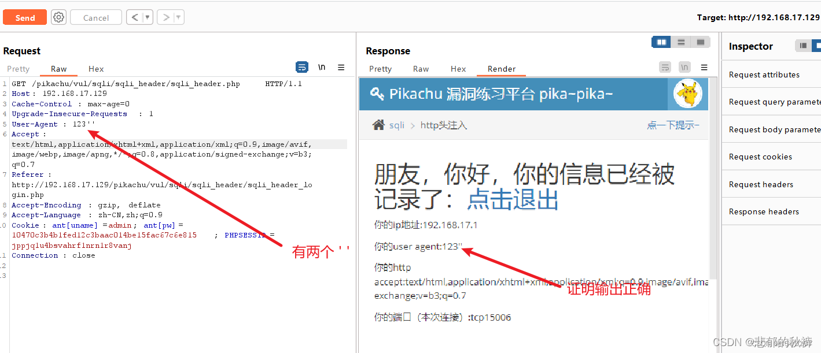
Task: Select the side-by-side response layout icon
Action: pos(661,42)
